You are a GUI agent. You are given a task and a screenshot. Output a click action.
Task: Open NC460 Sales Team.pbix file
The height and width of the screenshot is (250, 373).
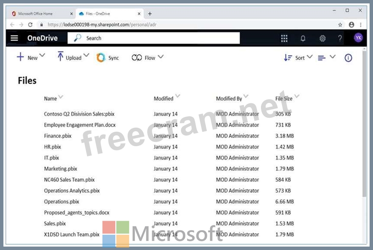[69, 179]
